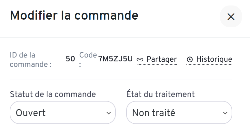Viewport: 250px width, 134px height.
Task: Click the order ID number 50
Action: [x=70, y=59]
